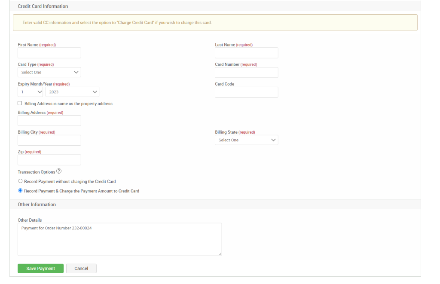Open the Card Type dropdown
The width and height of the screenshot is (440, 284).
point(49,73)
